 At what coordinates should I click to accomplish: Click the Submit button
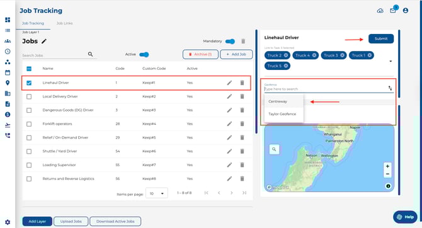coord(381,38)
